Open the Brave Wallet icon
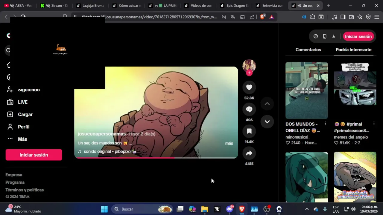Viewport: 383px width, 215px height. pos(352,17)
